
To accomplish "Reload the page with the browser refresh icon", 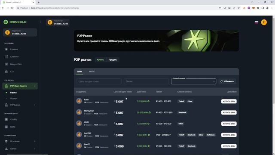I will (12, 8).
